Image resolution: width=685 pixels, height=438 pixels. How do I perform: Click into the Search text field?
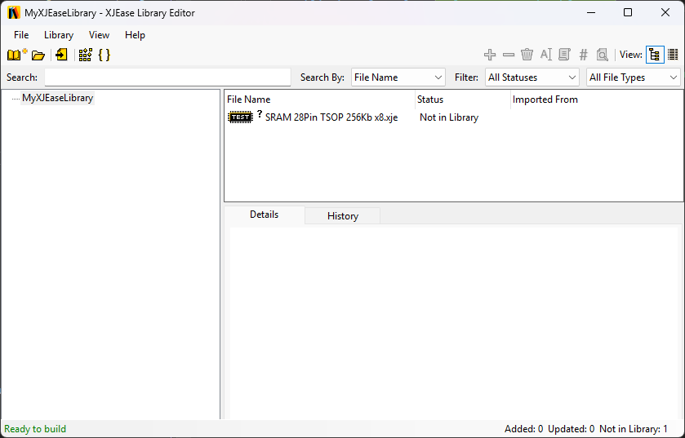(167, 77)
